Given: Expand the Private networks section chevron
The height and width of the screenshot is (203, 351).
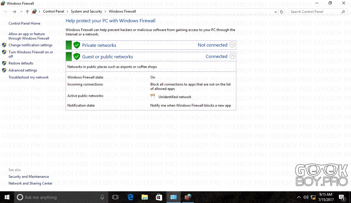Looking at the screenshot, I should 232,45.
